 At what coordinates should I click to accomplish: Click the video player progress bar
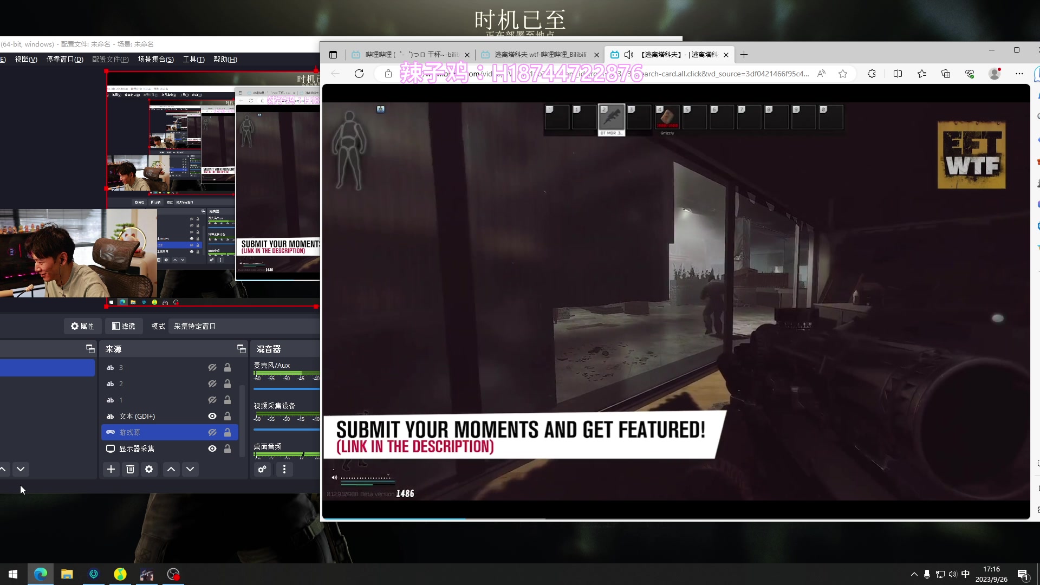(x=676, y=519)
